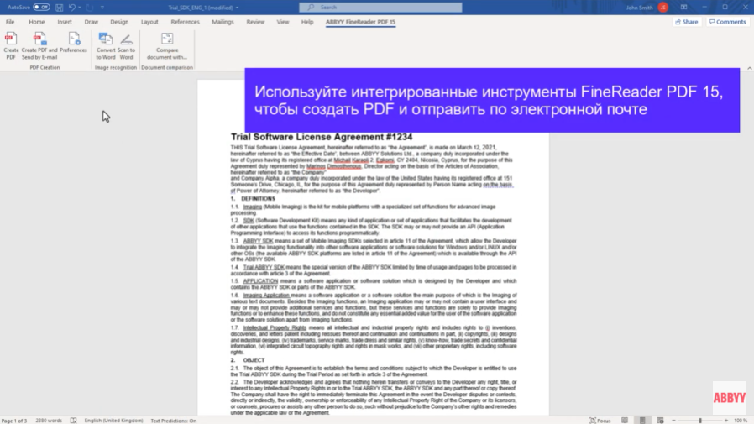Switch to the Draw tab
The height and width of the screenshot is (424, 754).
tap(91, 22)
